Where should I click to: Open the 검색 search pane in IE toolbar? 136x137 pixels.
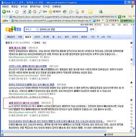(x=43, y=12)
